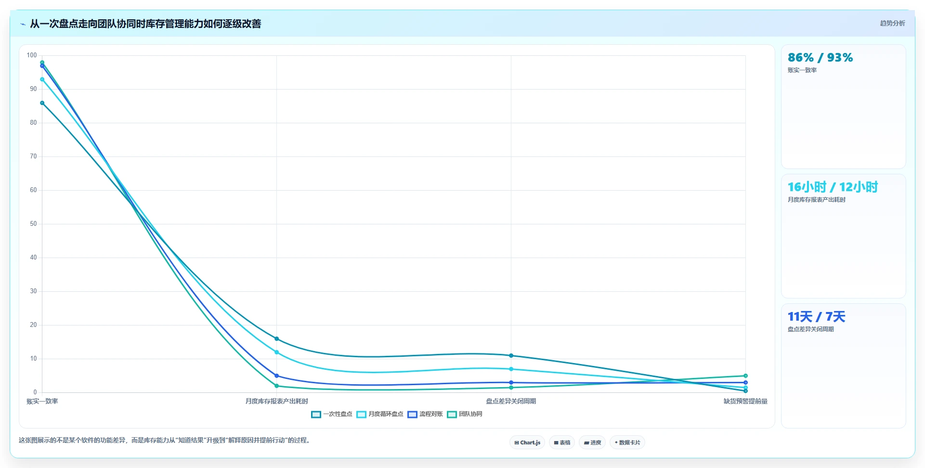Toggle the 团队协同 legend item
This screenshot has width=925, height=468.
click(465, 414)
